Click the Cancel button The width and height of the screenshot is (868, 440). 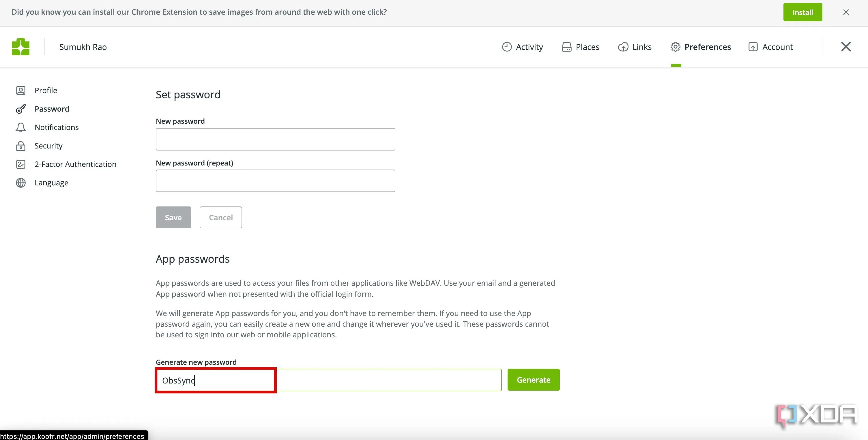(x=221, y=217)
